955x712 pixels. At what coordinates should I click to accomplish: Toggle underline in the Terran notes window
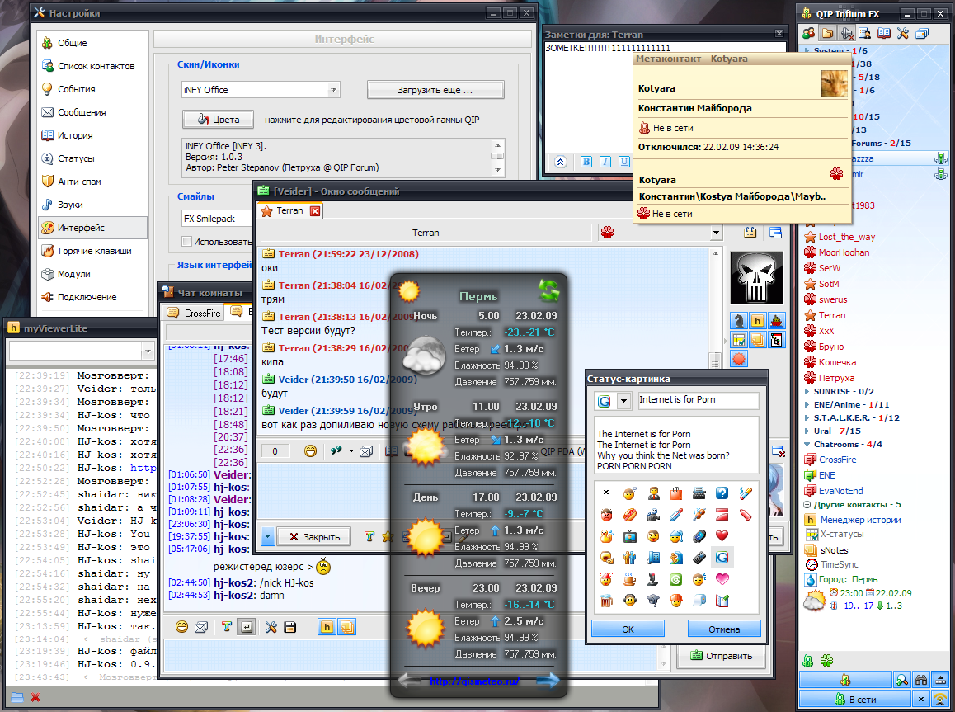coord(623,162)
